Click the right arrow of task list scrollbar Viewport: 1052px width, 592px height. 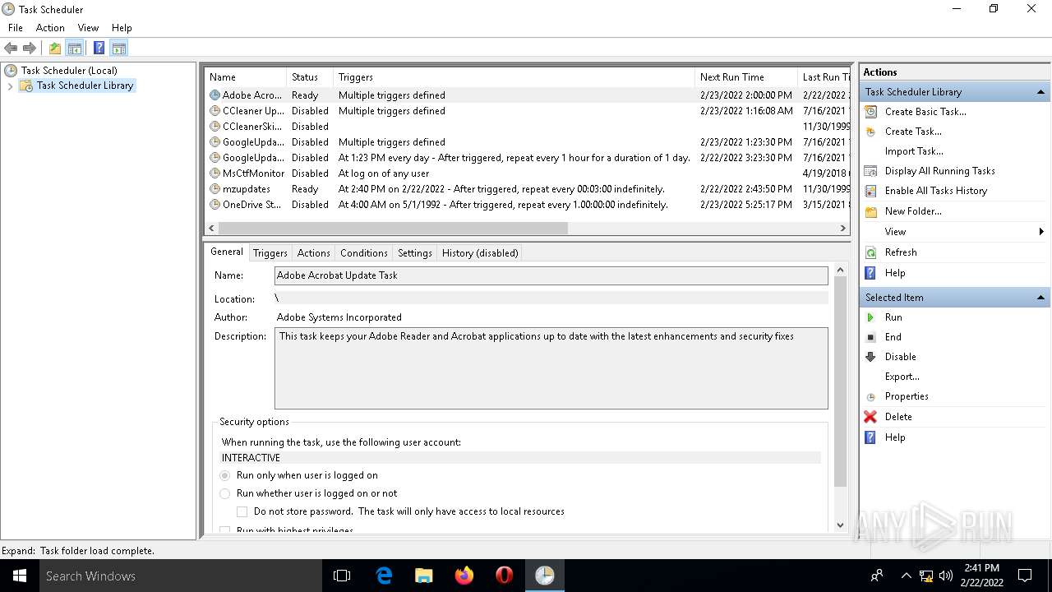coord(843,228)
